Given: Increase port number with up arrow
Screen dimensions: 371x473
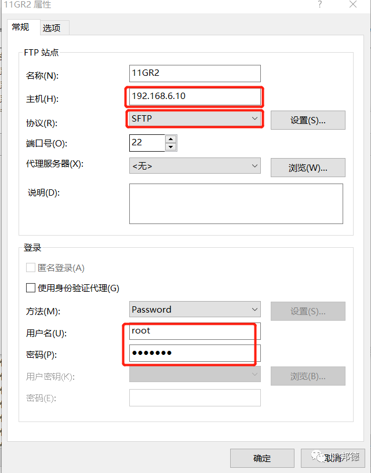Looking at the screenshot, I should 170,139.
